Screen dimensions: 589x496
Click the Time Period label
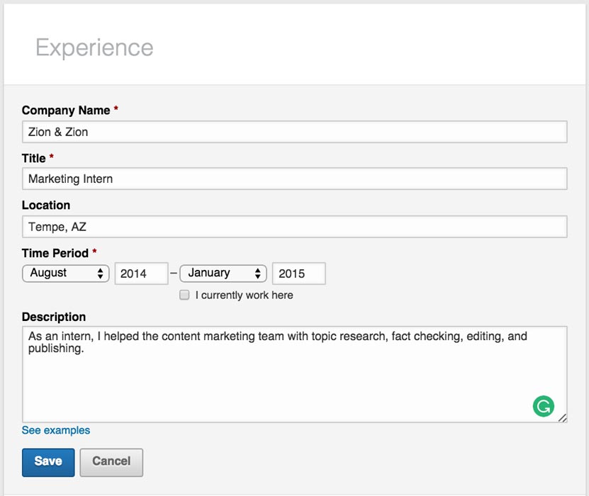coord(55,253)
